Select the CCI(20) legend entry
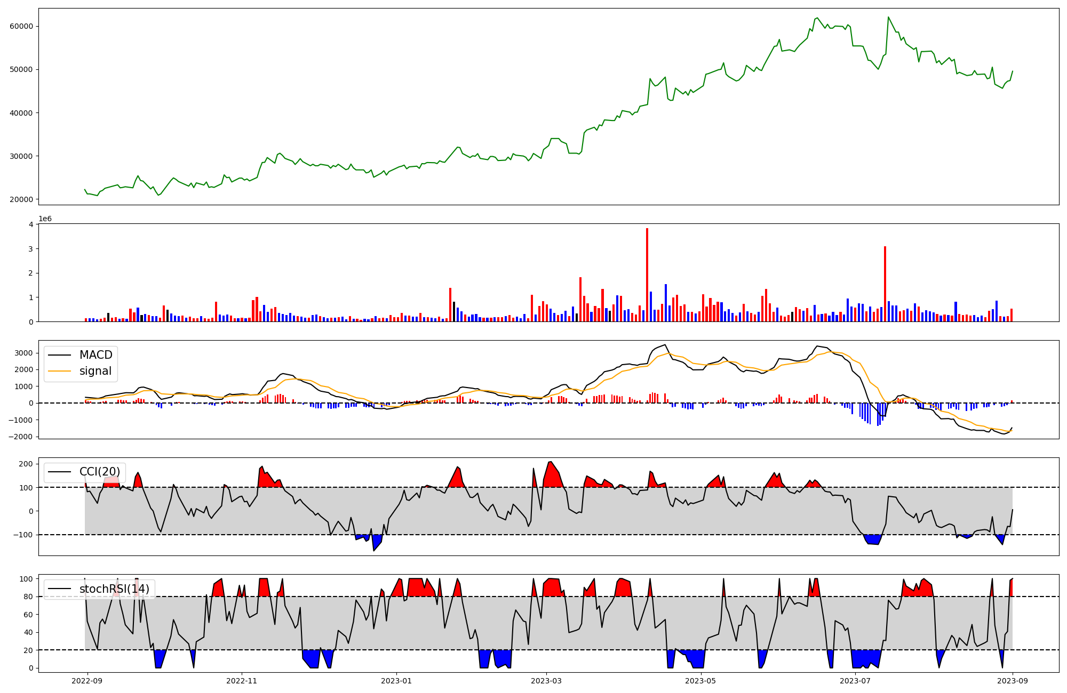The width and height of the screenshot is (1067, 693). [100, 472]
